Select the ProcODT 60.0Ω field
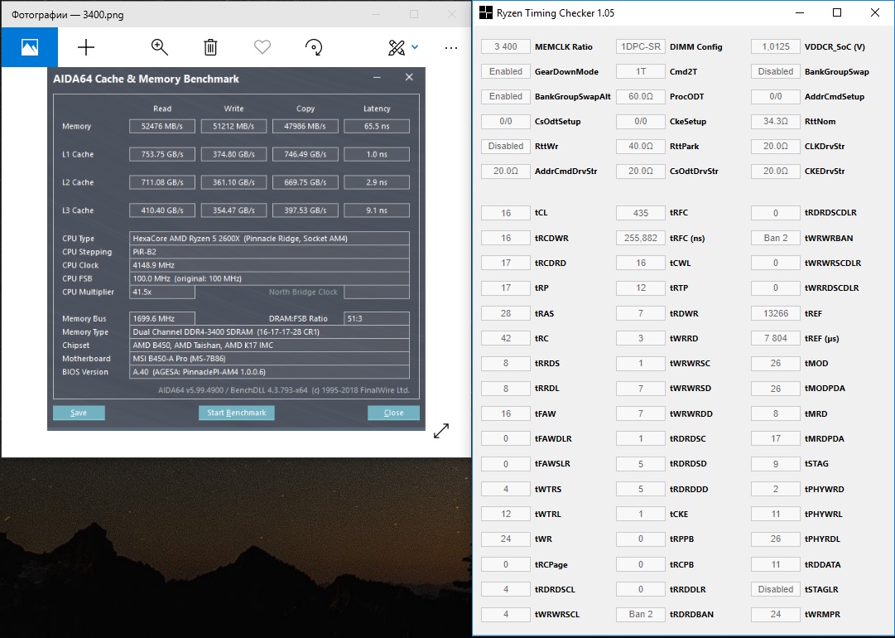 [641, 96]
